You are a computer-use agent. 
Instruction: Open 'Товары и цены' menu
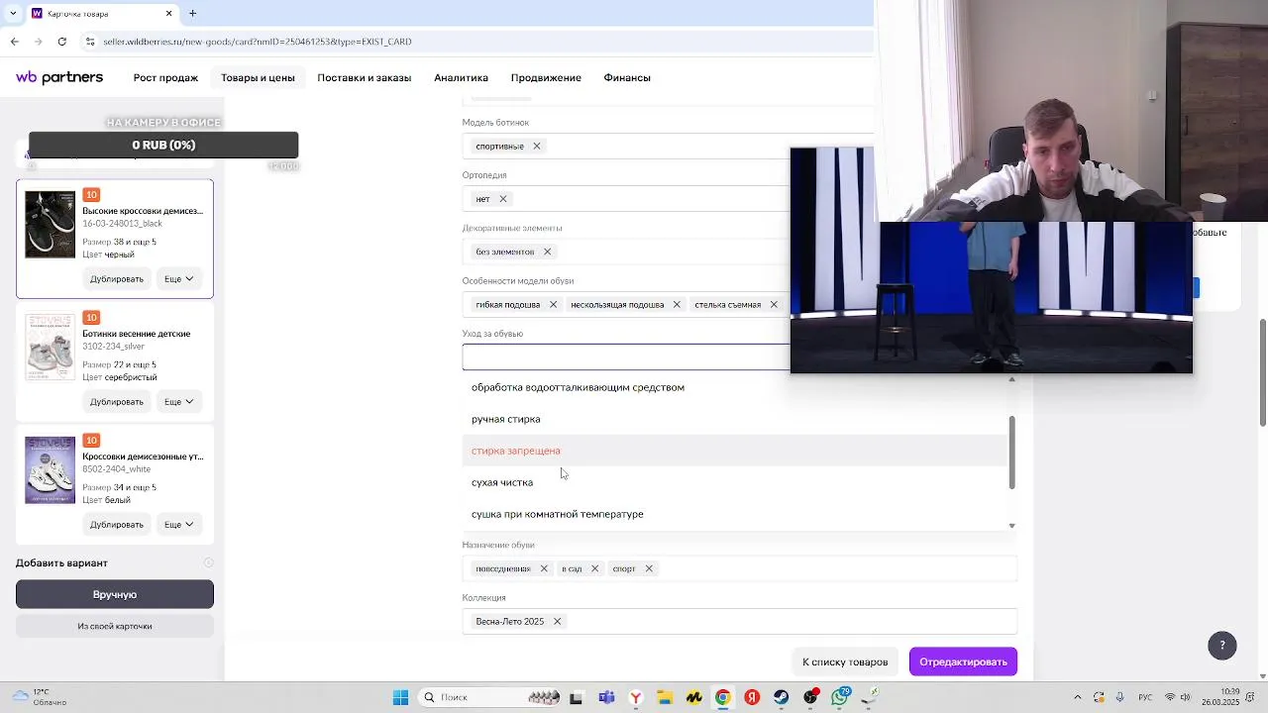pos(258,78)
